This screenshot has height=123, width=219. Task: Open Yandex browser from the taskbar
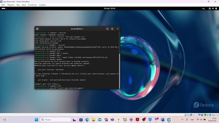coord(119,120)
